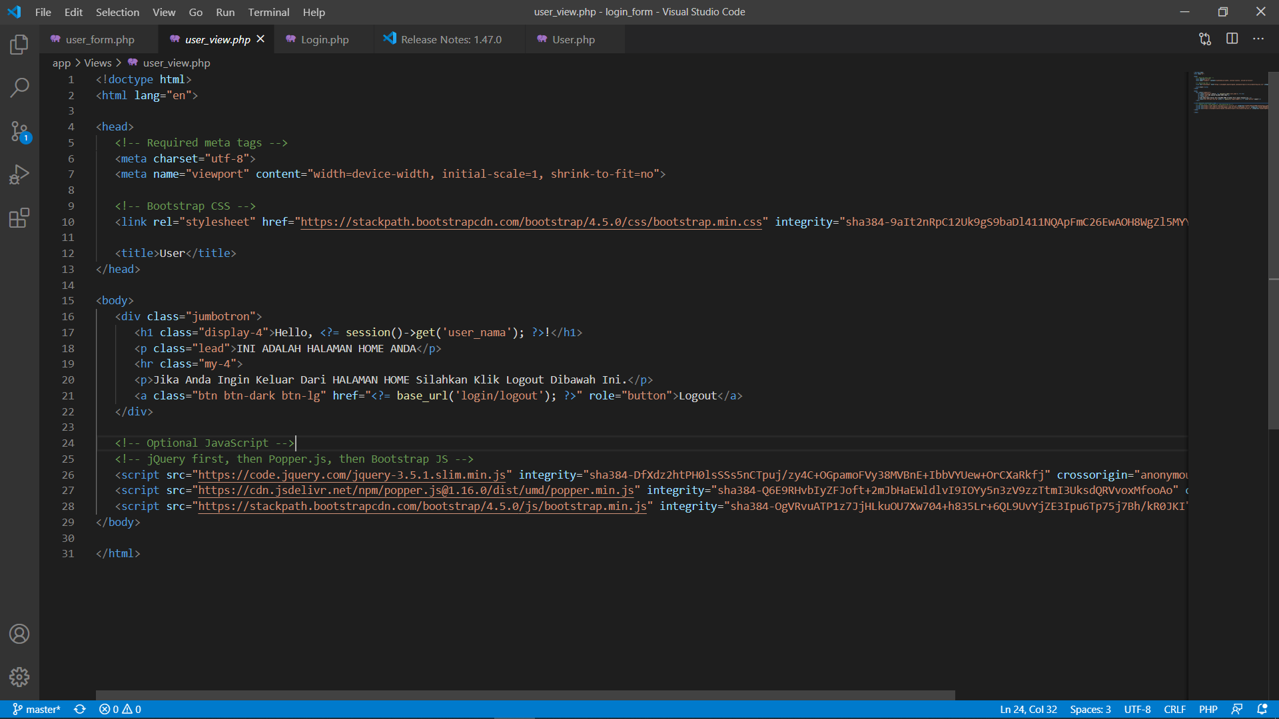Split the editor to the right
The image size is (1279, 719).
tap(1232, 39)
